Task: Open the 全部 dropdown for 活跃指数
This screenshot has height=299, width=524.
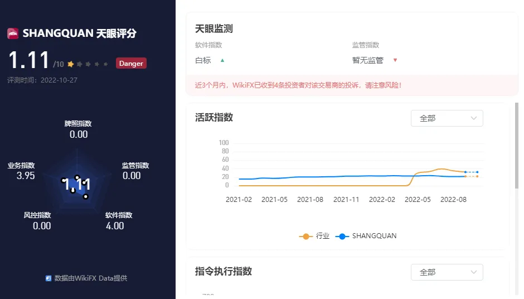Action: click(x=447, y=118)
